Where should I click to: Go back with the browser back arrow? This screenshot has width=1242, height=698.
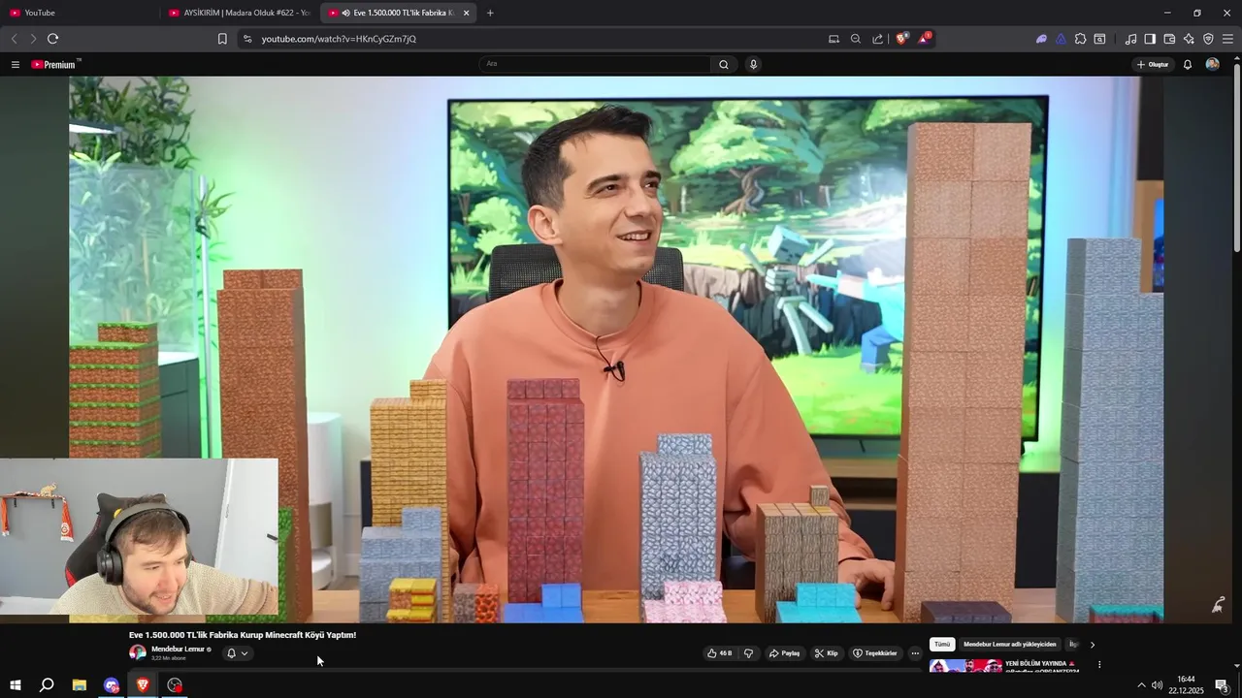click(x=14, y=39)
